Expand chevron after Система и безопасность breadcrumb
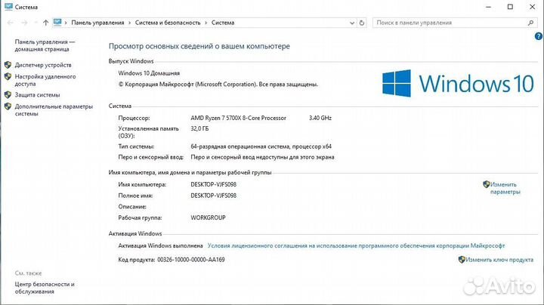The height and width of the screenshot is (305, 544). point(206,23)
